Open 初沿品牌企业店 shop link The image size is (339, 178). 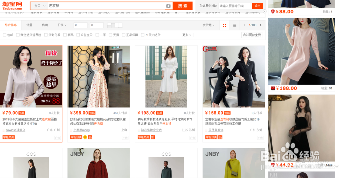tap(151, 130)
